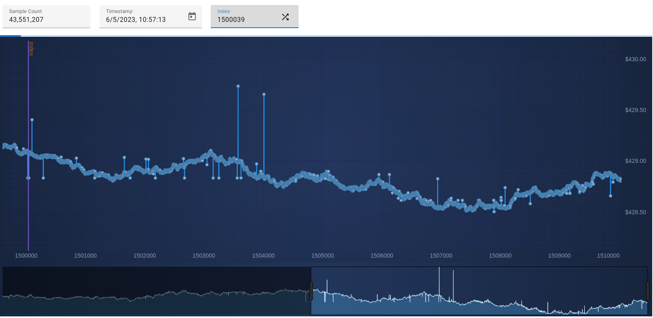Click the spike point near the Index marker
The width and height of the screenshot is (653, 318).
[x=32, y=120]
